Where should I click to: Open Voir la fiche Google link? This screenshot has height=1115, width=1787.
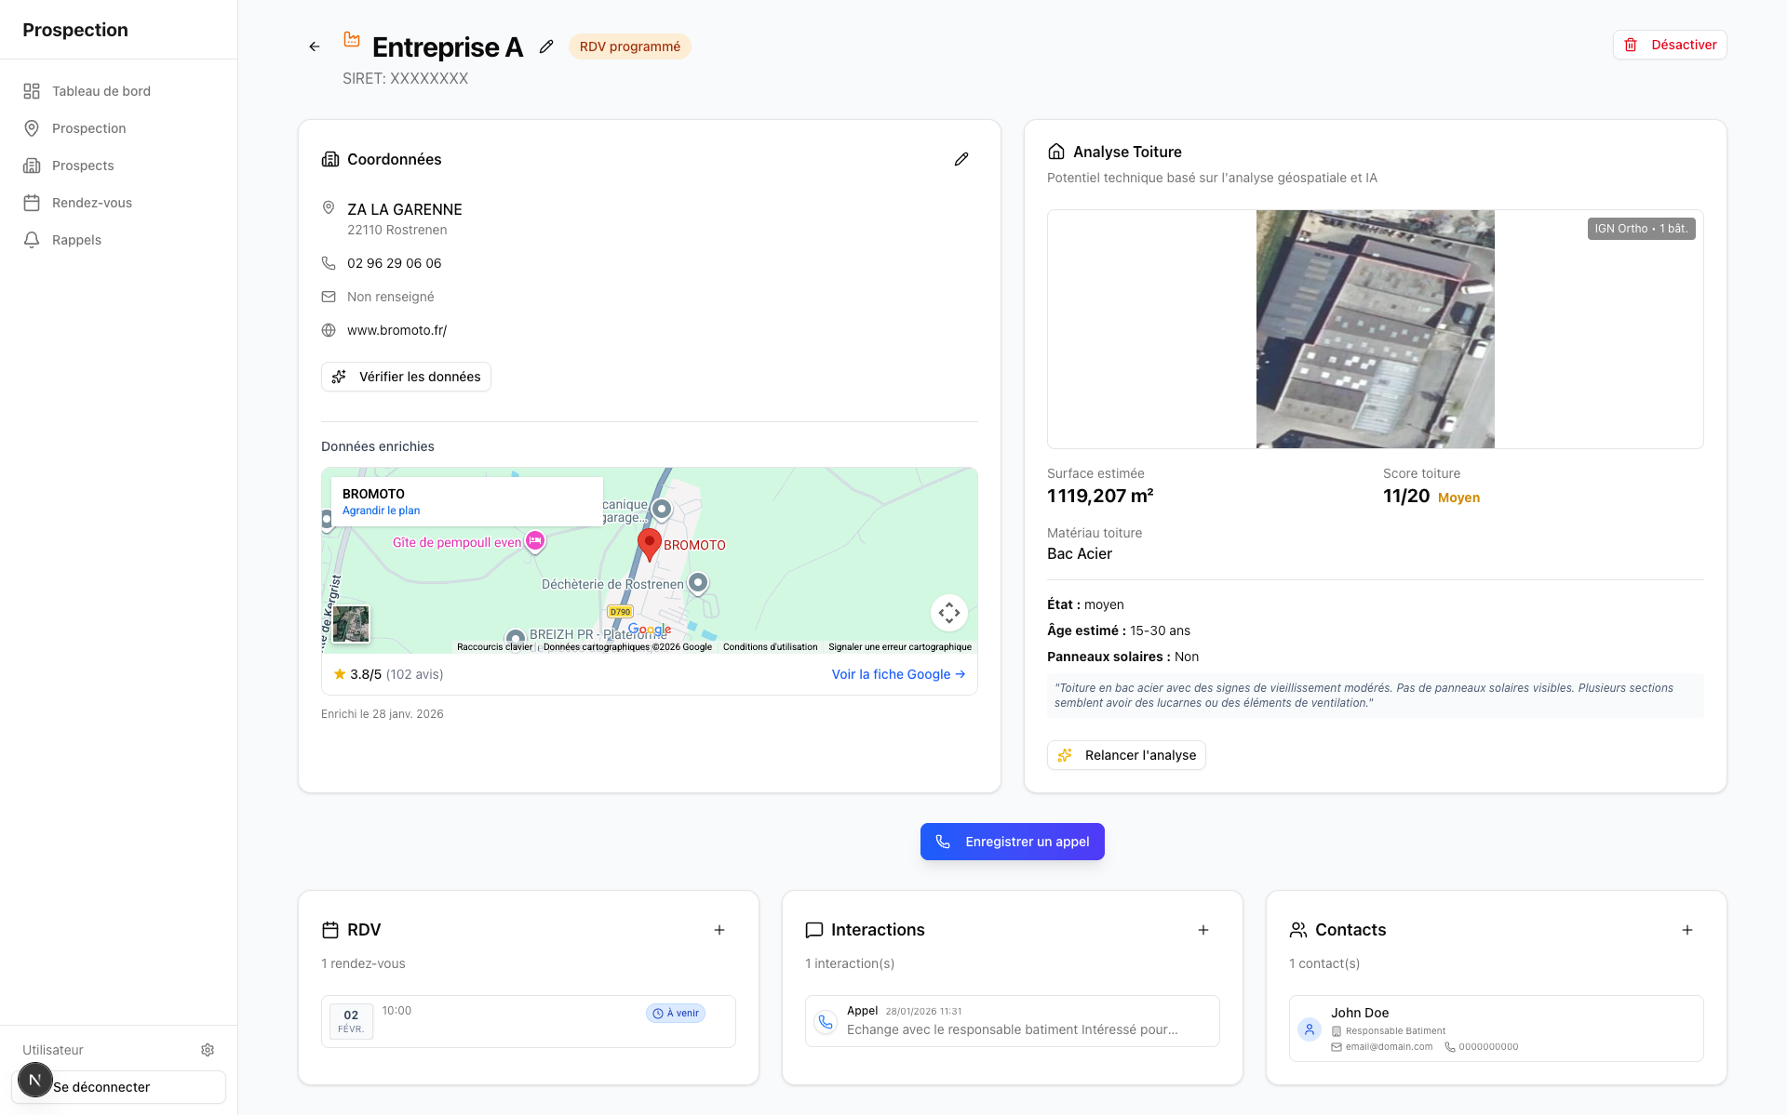tap(898, 674)
